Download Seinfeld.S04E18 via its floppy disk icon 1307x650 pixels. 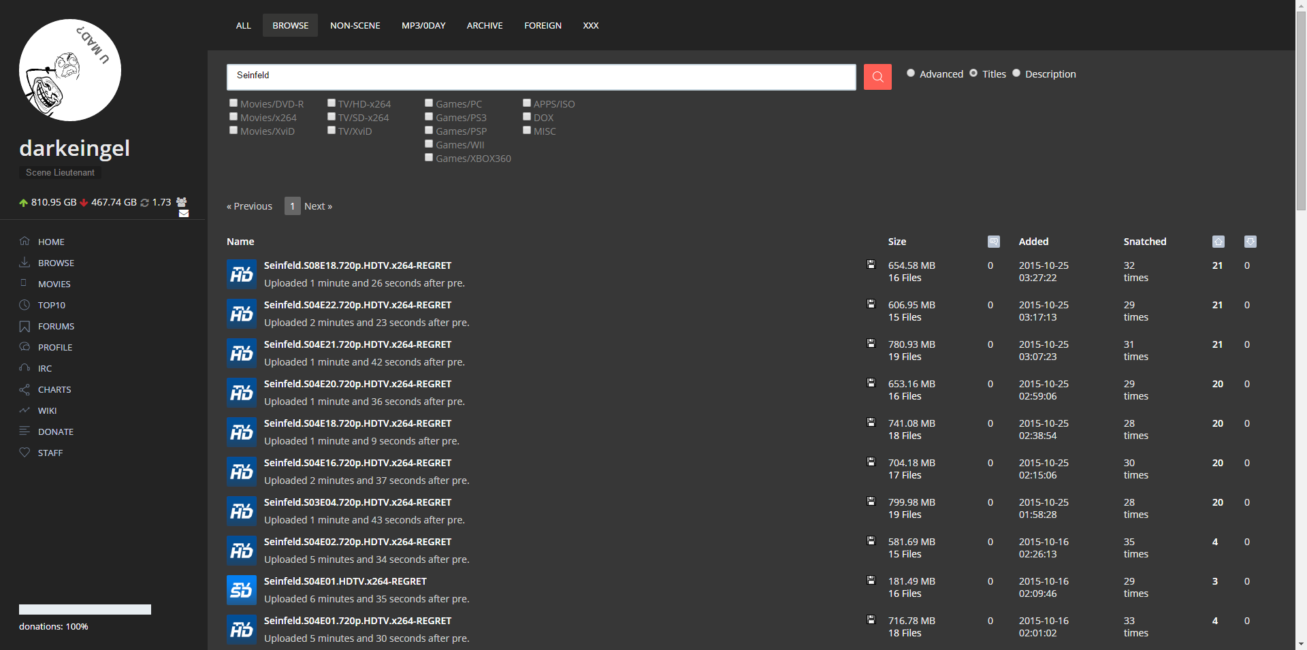pos(871,422)
